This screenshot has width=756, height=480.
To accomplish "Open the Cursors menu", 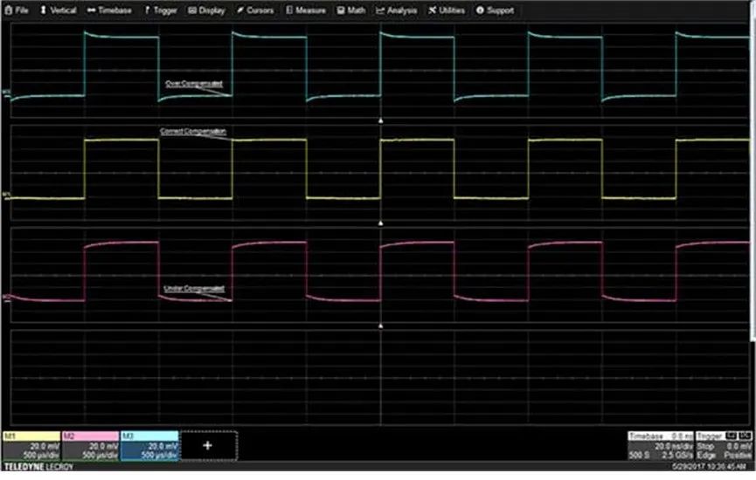I will tap(255, 10).
